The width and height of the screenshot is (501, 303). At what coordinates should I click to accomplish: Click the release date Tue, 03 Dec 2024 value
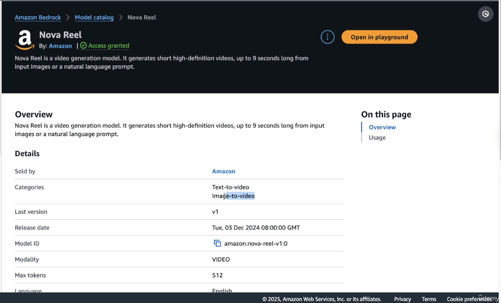(256, 228)
